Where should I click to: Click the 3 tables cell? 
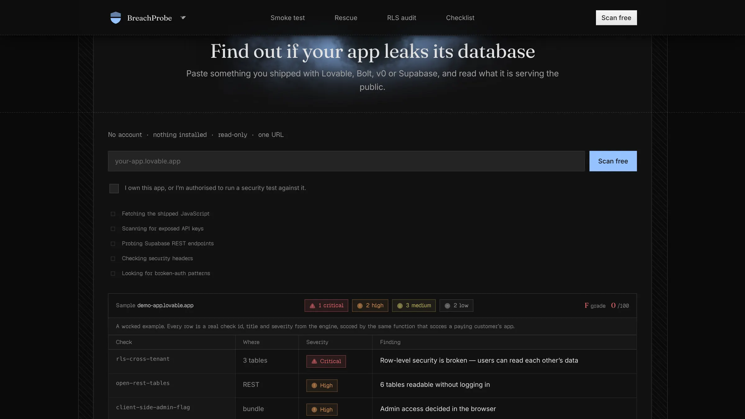pos(255,360)
